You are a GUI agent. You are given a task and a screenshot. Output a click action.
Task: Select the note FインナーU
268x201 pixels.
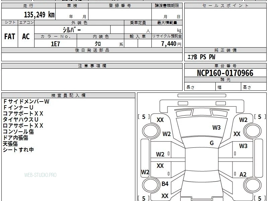18,107
